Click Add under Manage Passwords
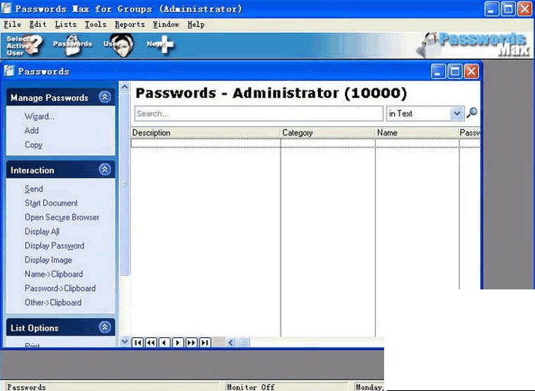Viewport: 535px width, 391px height. 32,130
